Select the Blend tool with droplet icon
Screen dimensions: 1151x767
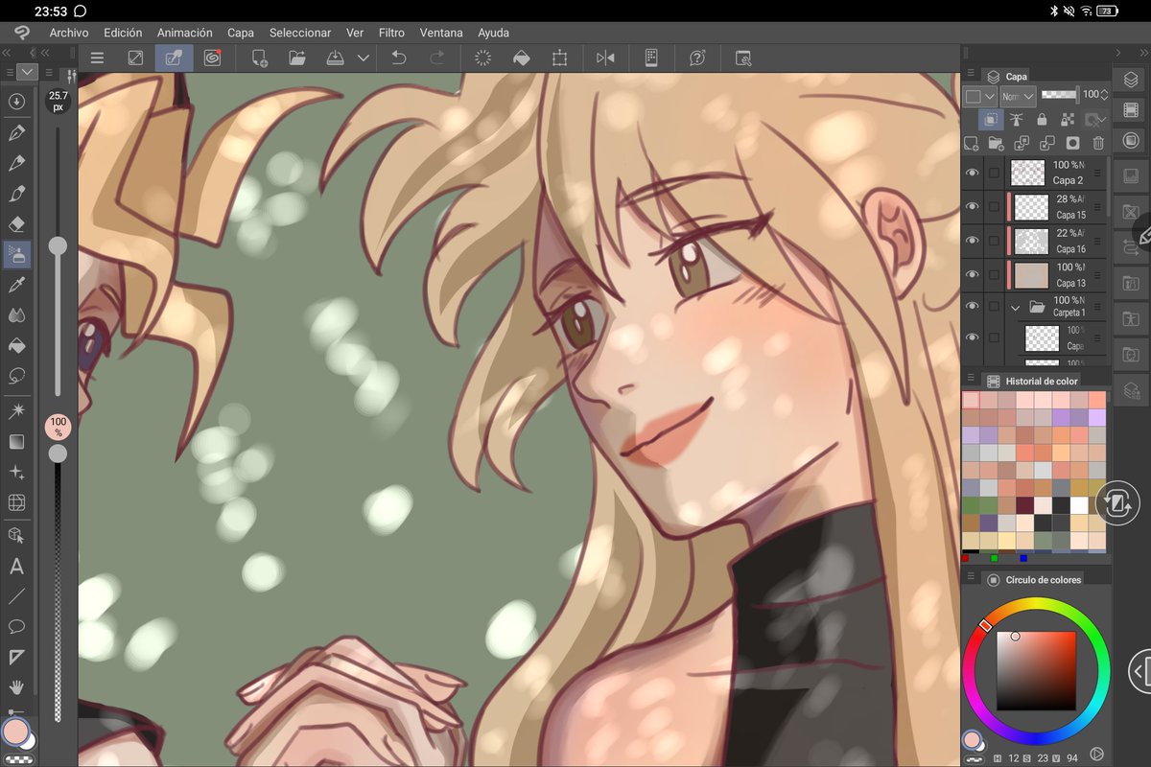point(16,314)
